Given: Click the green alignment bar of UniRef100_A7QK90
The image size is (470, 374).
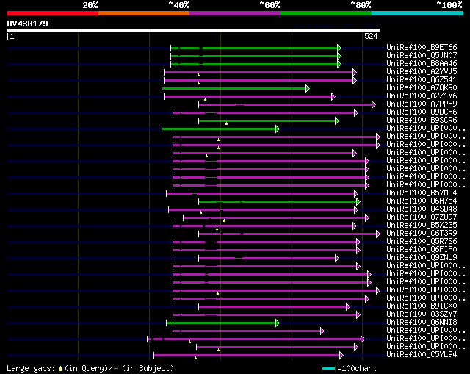Looking at the screenshot, I should point(234,88).
